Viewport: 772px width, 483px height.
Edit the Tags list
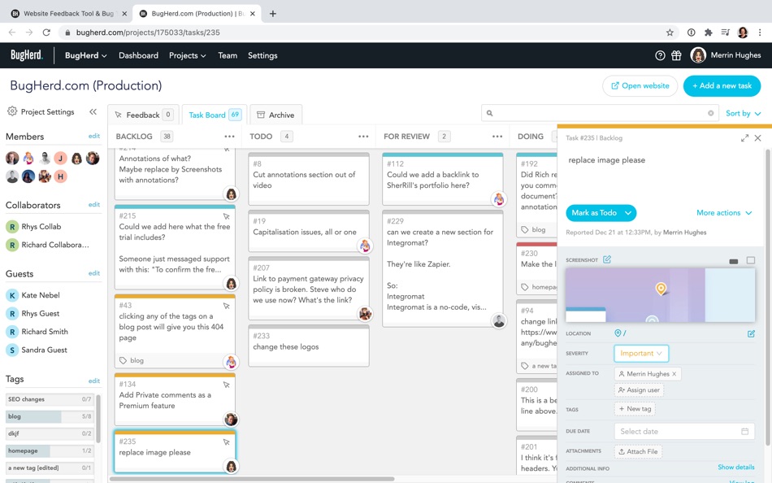[94, 381]
